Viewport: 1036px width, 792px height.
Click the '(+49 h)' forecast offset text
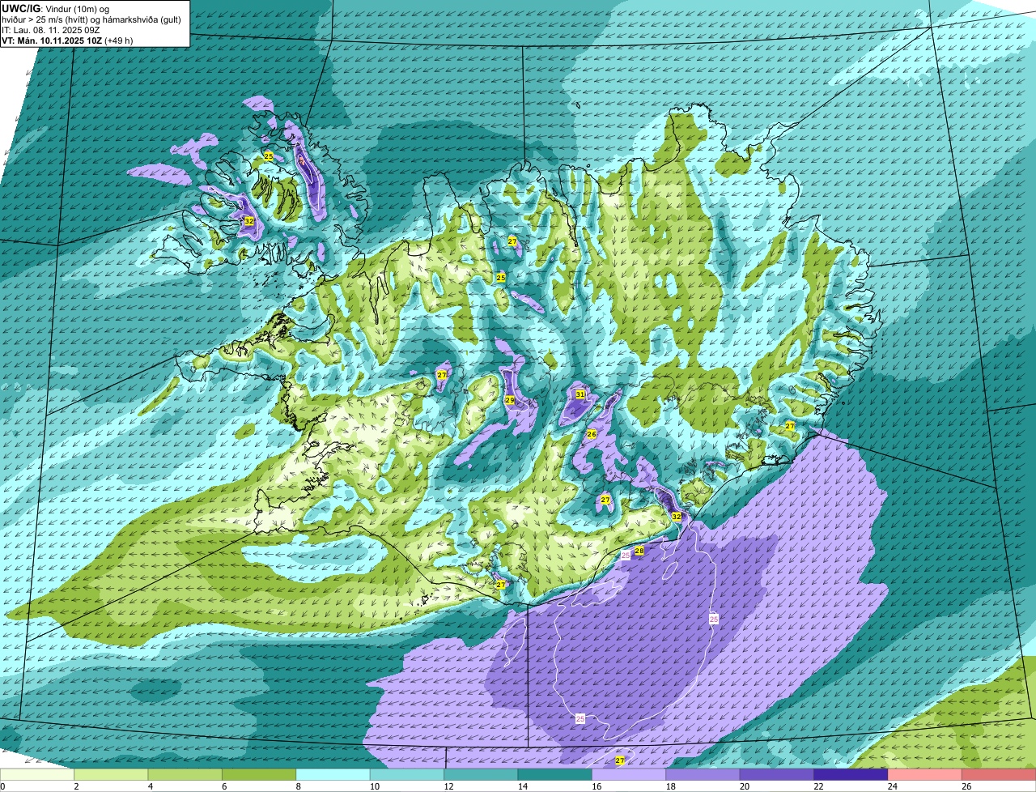[x=119, y=40]
